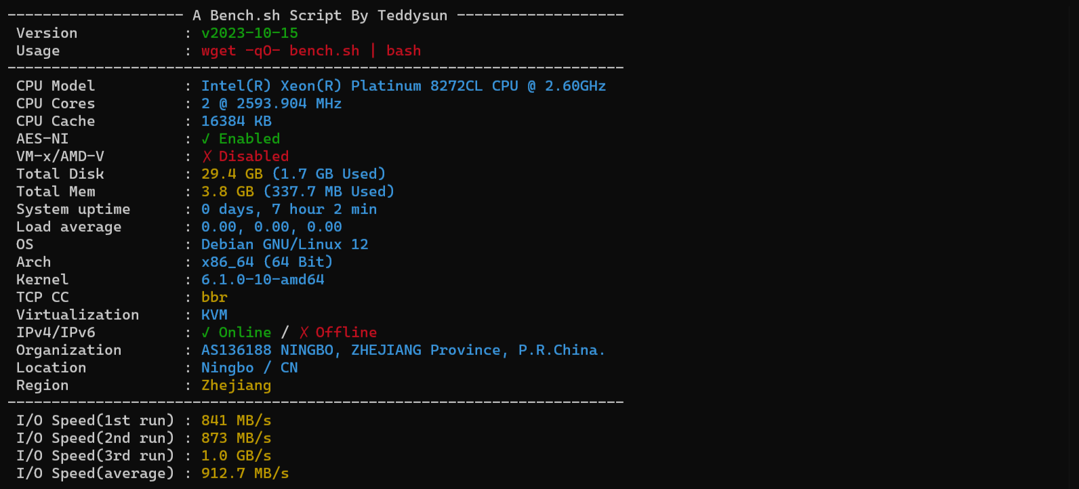Click the organization value 'AS136188 NINGBO, ZHEJIANG Province'

coord(351,350)
